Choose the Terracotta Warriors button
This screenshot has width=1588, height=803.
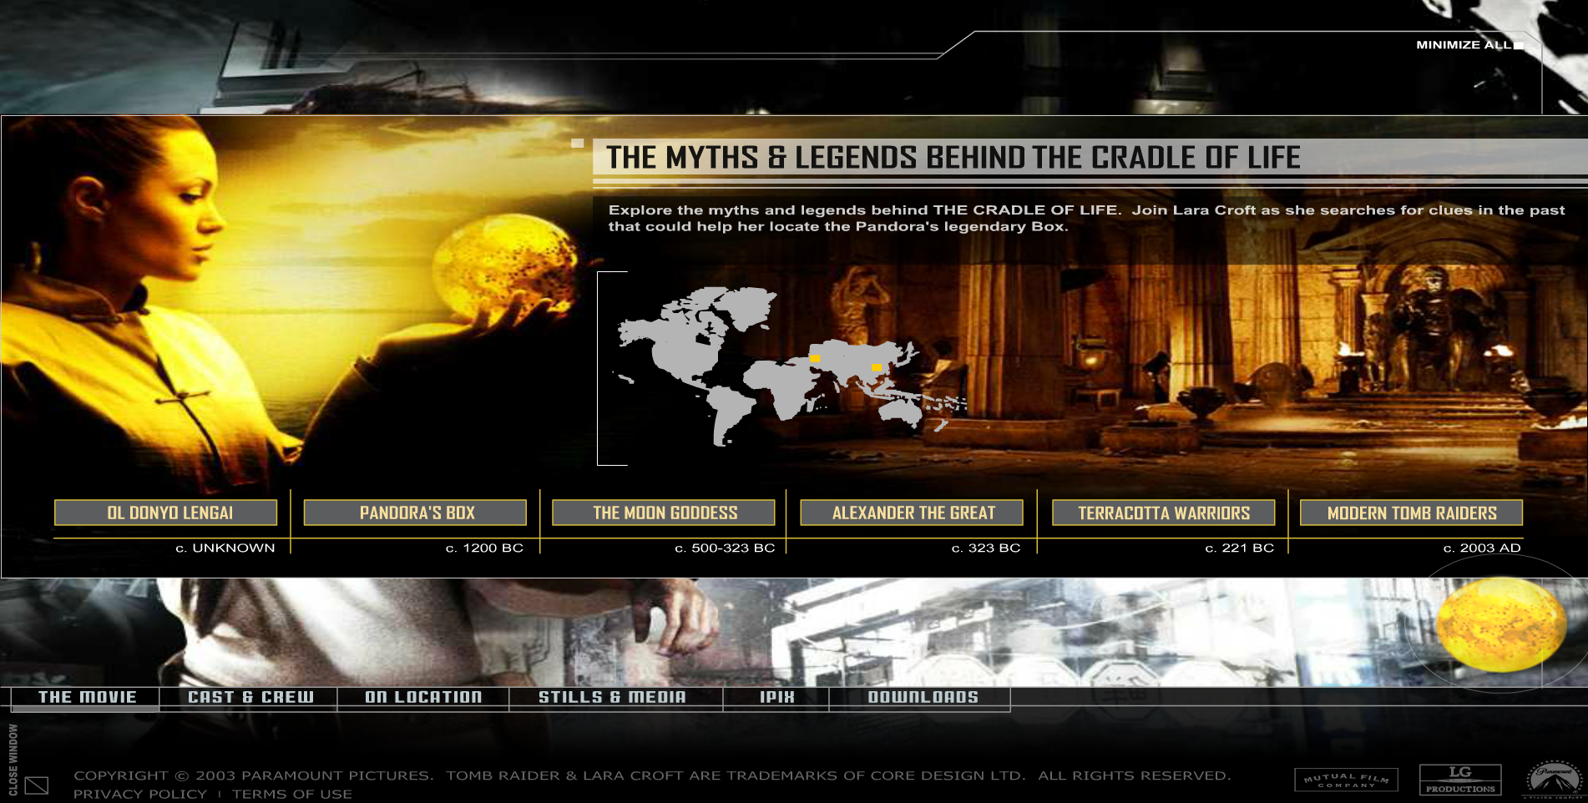(x=1163, y=513)
